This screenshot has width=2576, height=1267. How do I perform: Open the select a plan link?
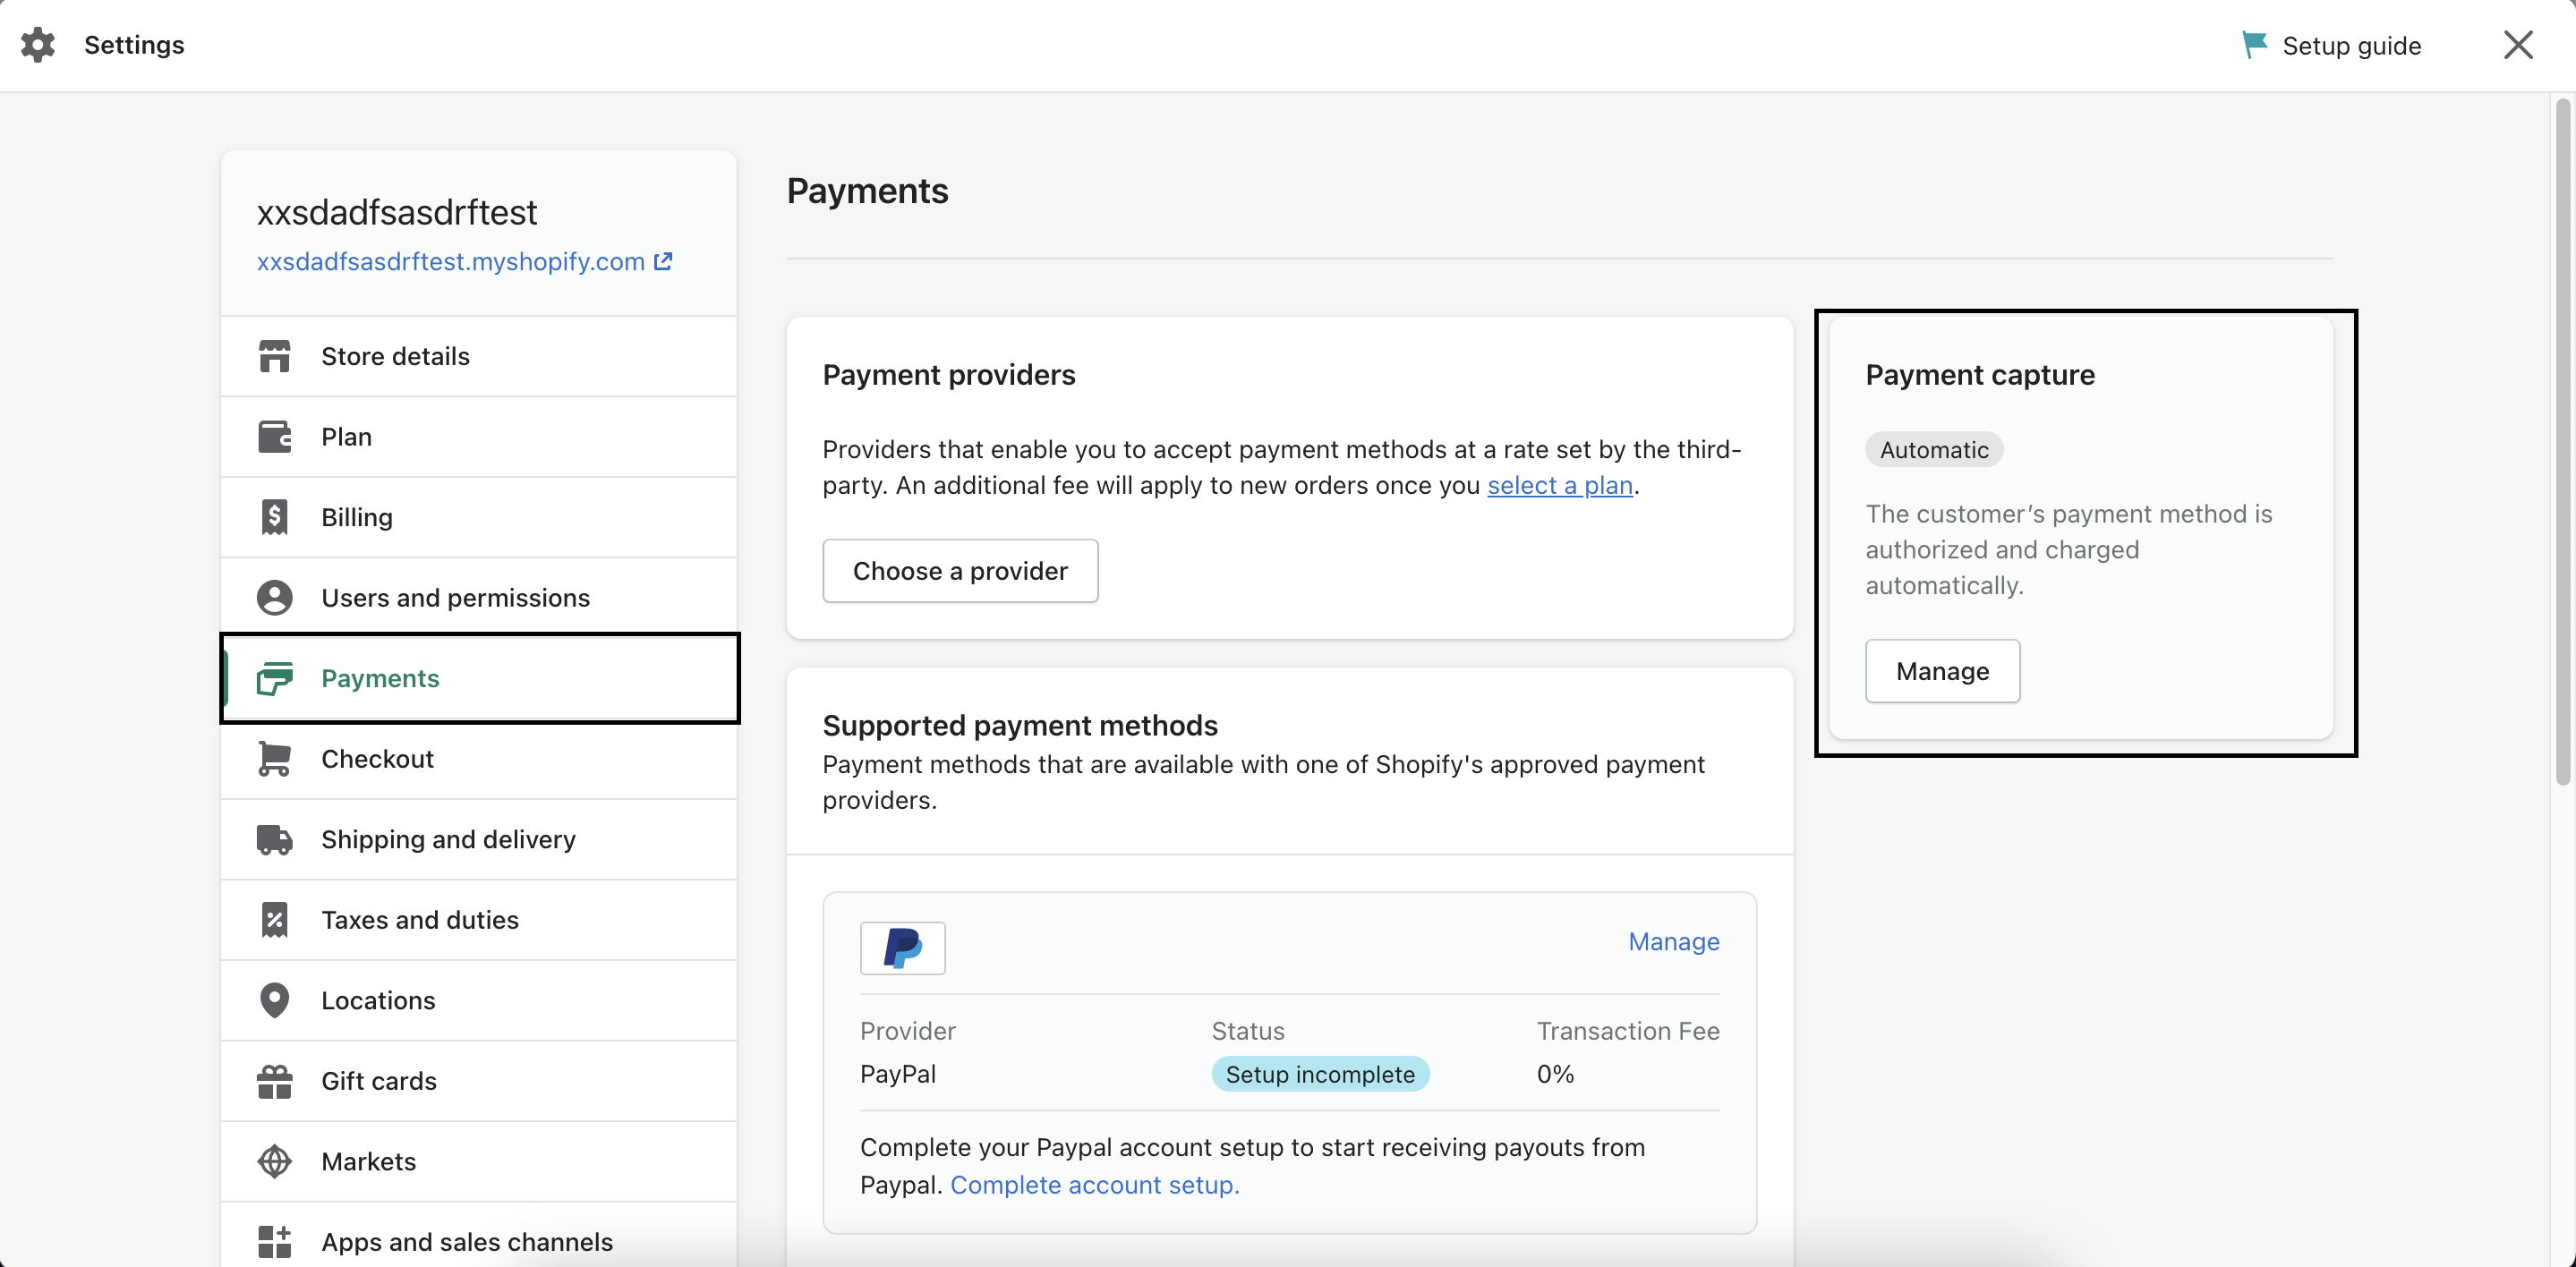(1559, 485)
